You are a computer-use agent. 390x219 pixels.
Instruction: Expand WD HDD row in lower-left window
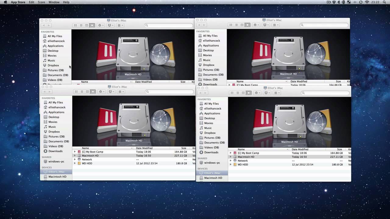point(75,163)
